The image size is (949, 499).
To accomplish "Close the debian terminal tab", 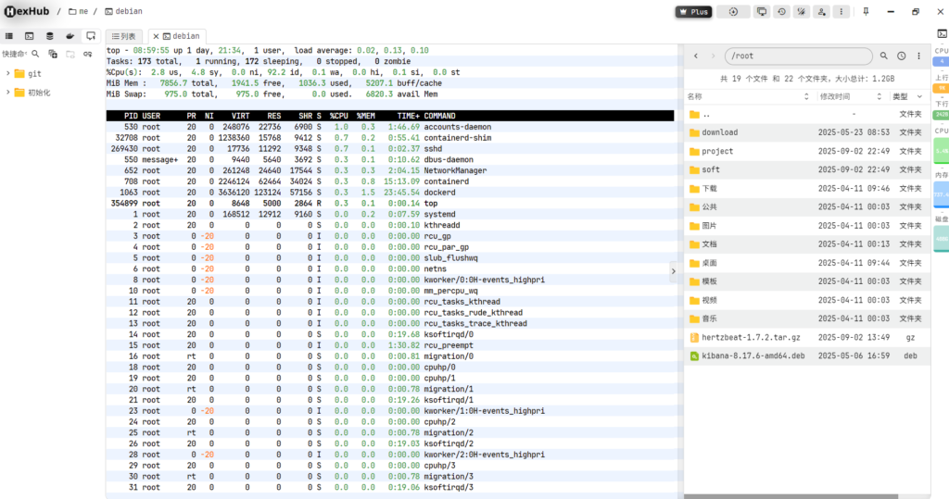I will [156, 36].
